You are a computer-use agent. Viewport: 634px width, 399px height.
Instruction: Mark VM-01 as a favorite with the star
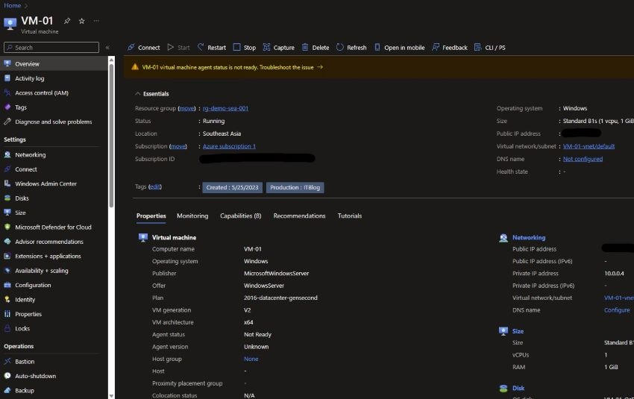pyautogui.click(x=82, y=21)
